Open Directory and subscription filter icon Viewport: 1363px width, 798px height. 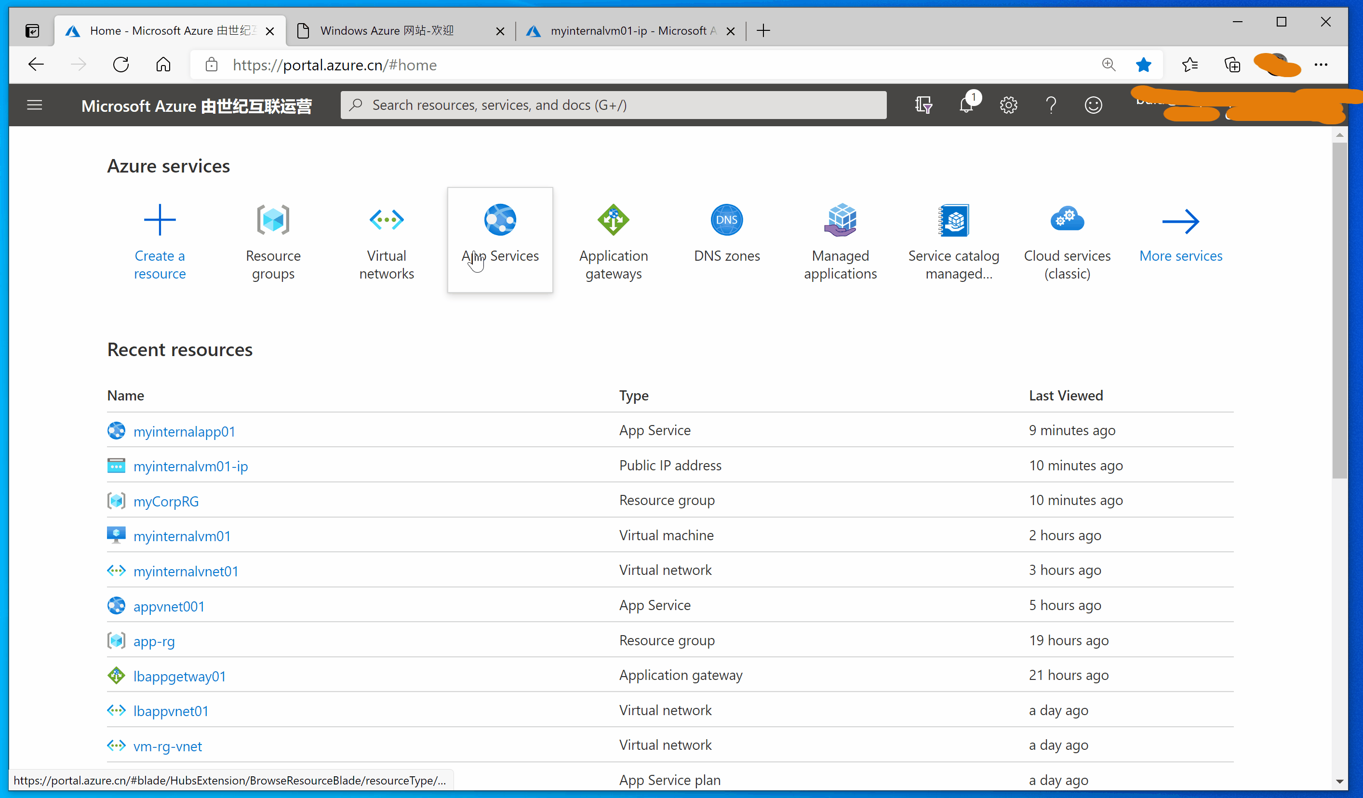[923, 105]
